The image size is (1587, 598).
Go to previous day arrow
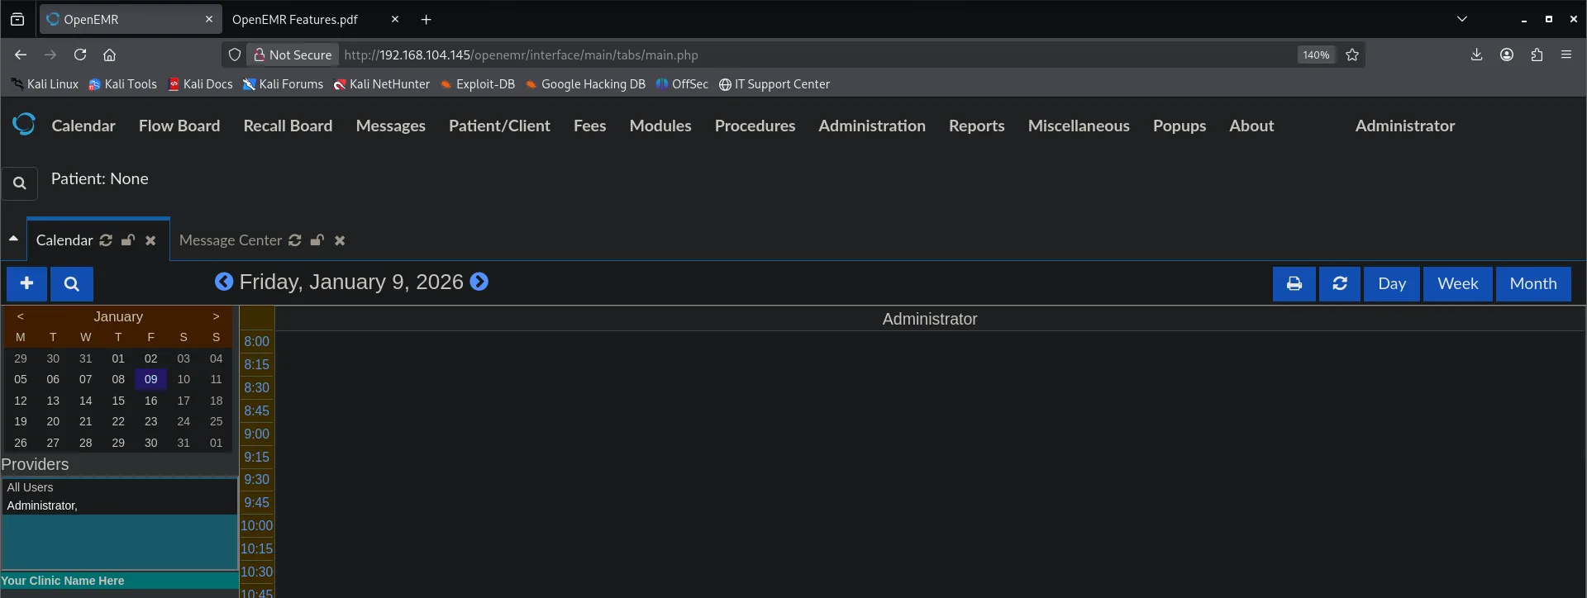click(223, 282)
